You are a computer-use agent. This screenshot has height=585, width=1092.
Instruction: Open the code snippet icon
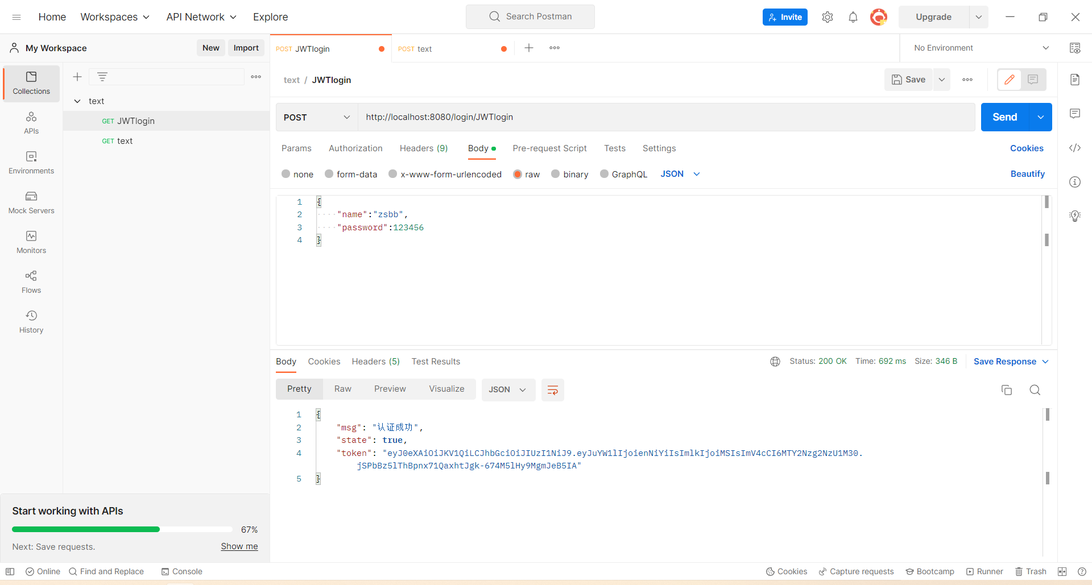(1075, 148)
